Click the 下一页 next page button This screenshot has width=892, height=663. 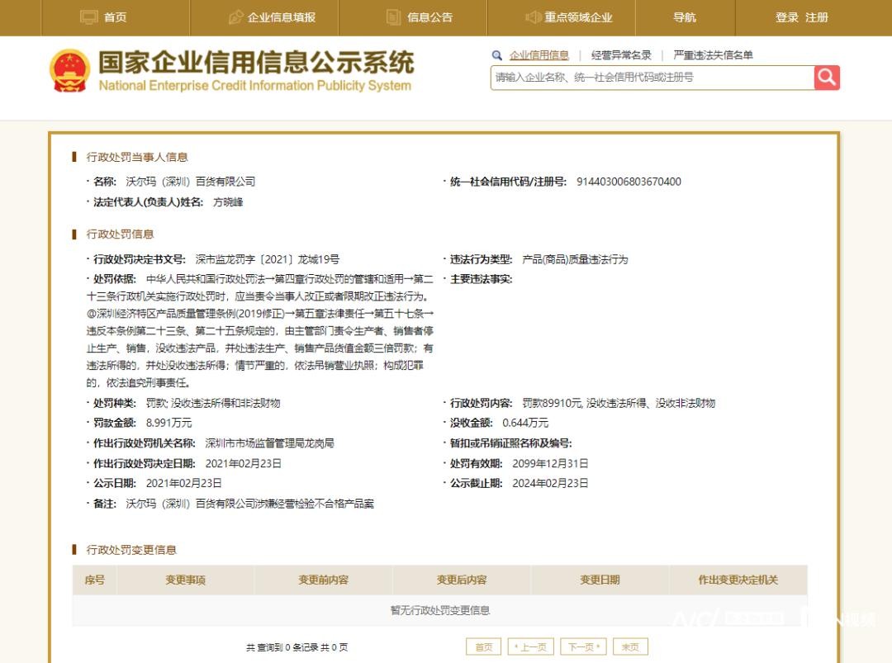[584, 646]
